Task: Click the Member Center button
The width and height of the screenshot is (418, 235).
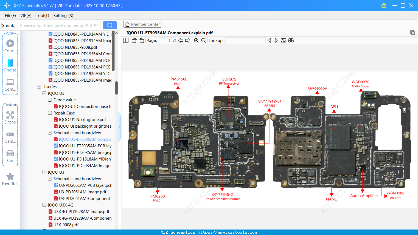Action: click(x=142, y=24)
